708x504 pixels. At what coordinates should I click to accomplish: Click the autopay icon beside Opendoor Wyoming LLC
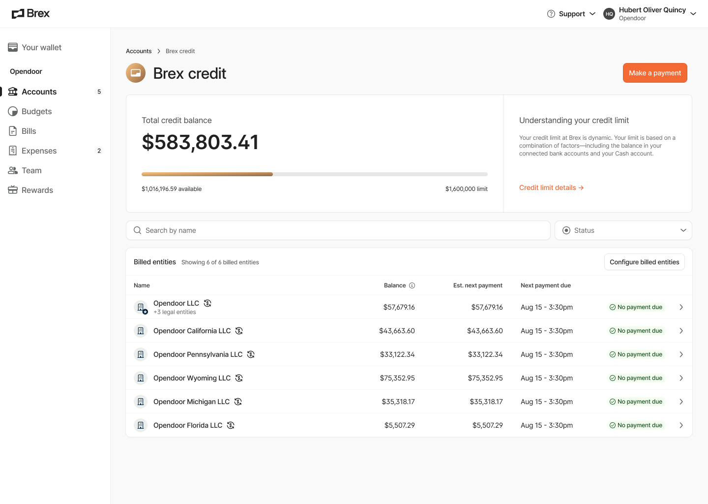pyautogui.click(x=239, y=378)
